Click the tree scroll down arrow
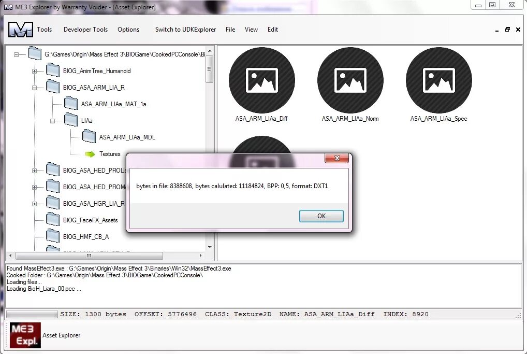 click(209, 247)
